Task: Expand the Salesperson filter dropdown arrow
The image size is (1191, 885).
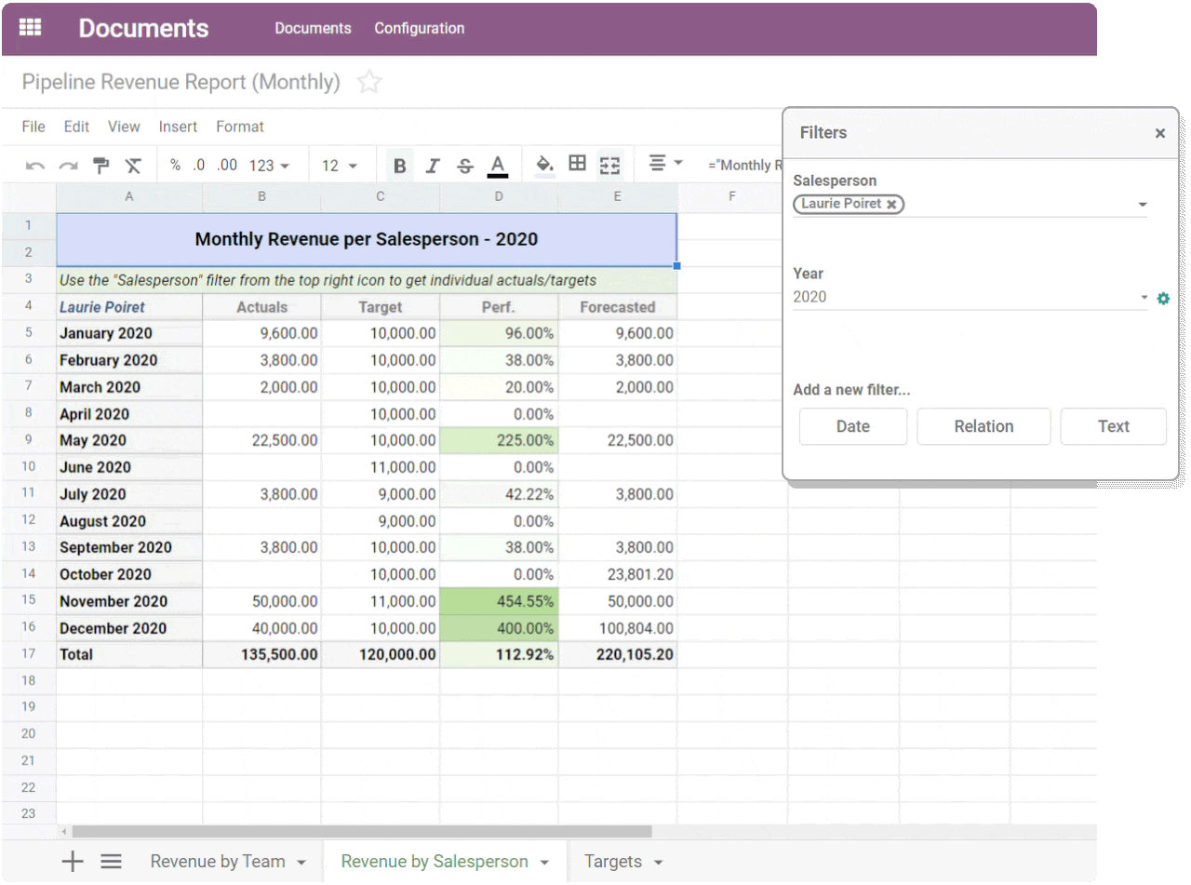Action: [1142, 205]
